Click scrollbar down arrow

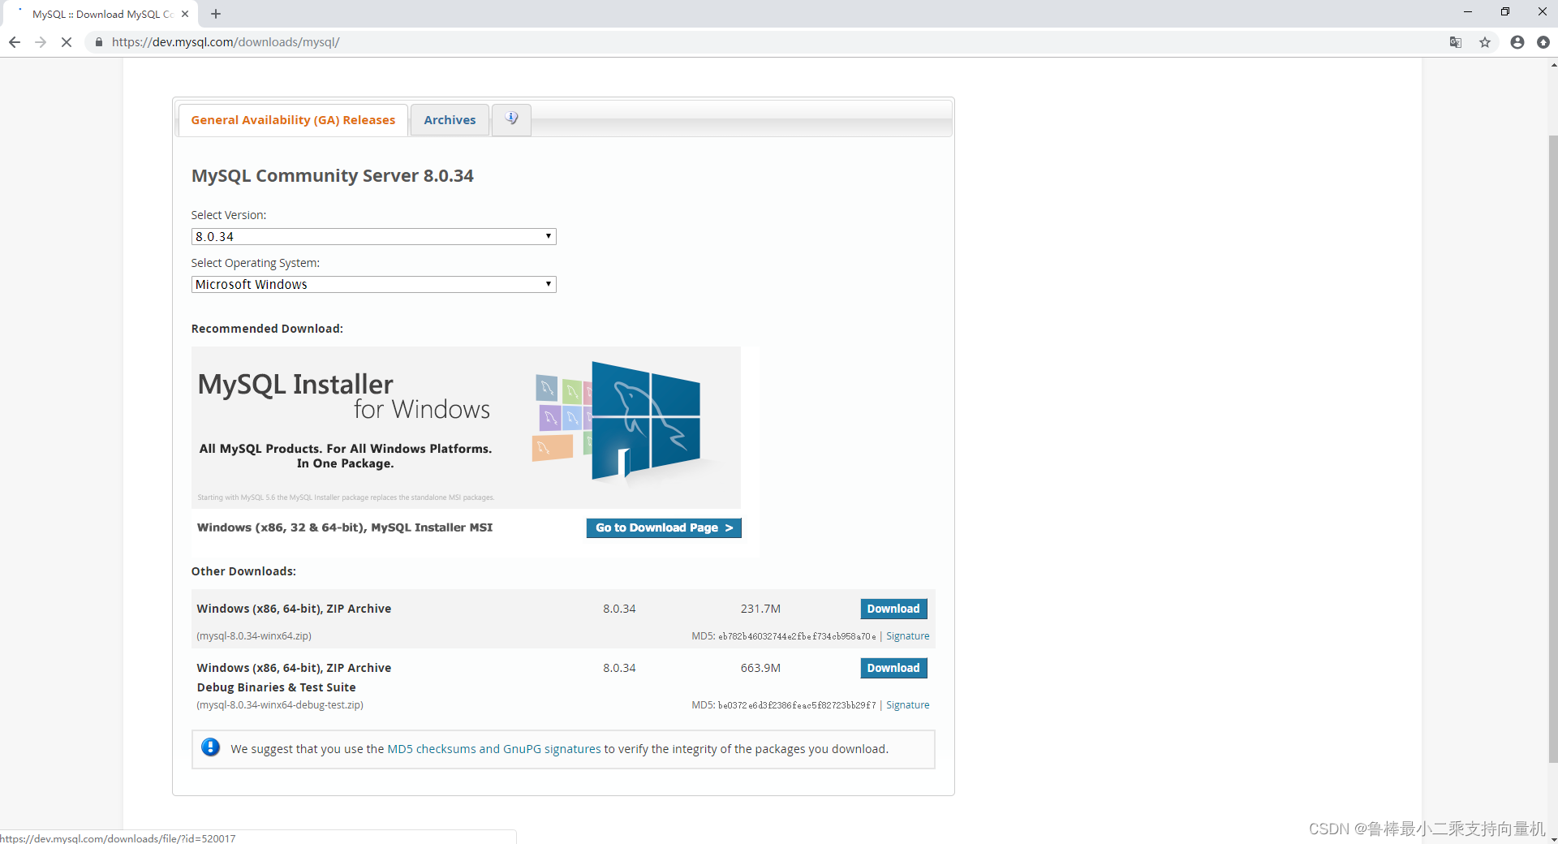[x=1552, y=838]
